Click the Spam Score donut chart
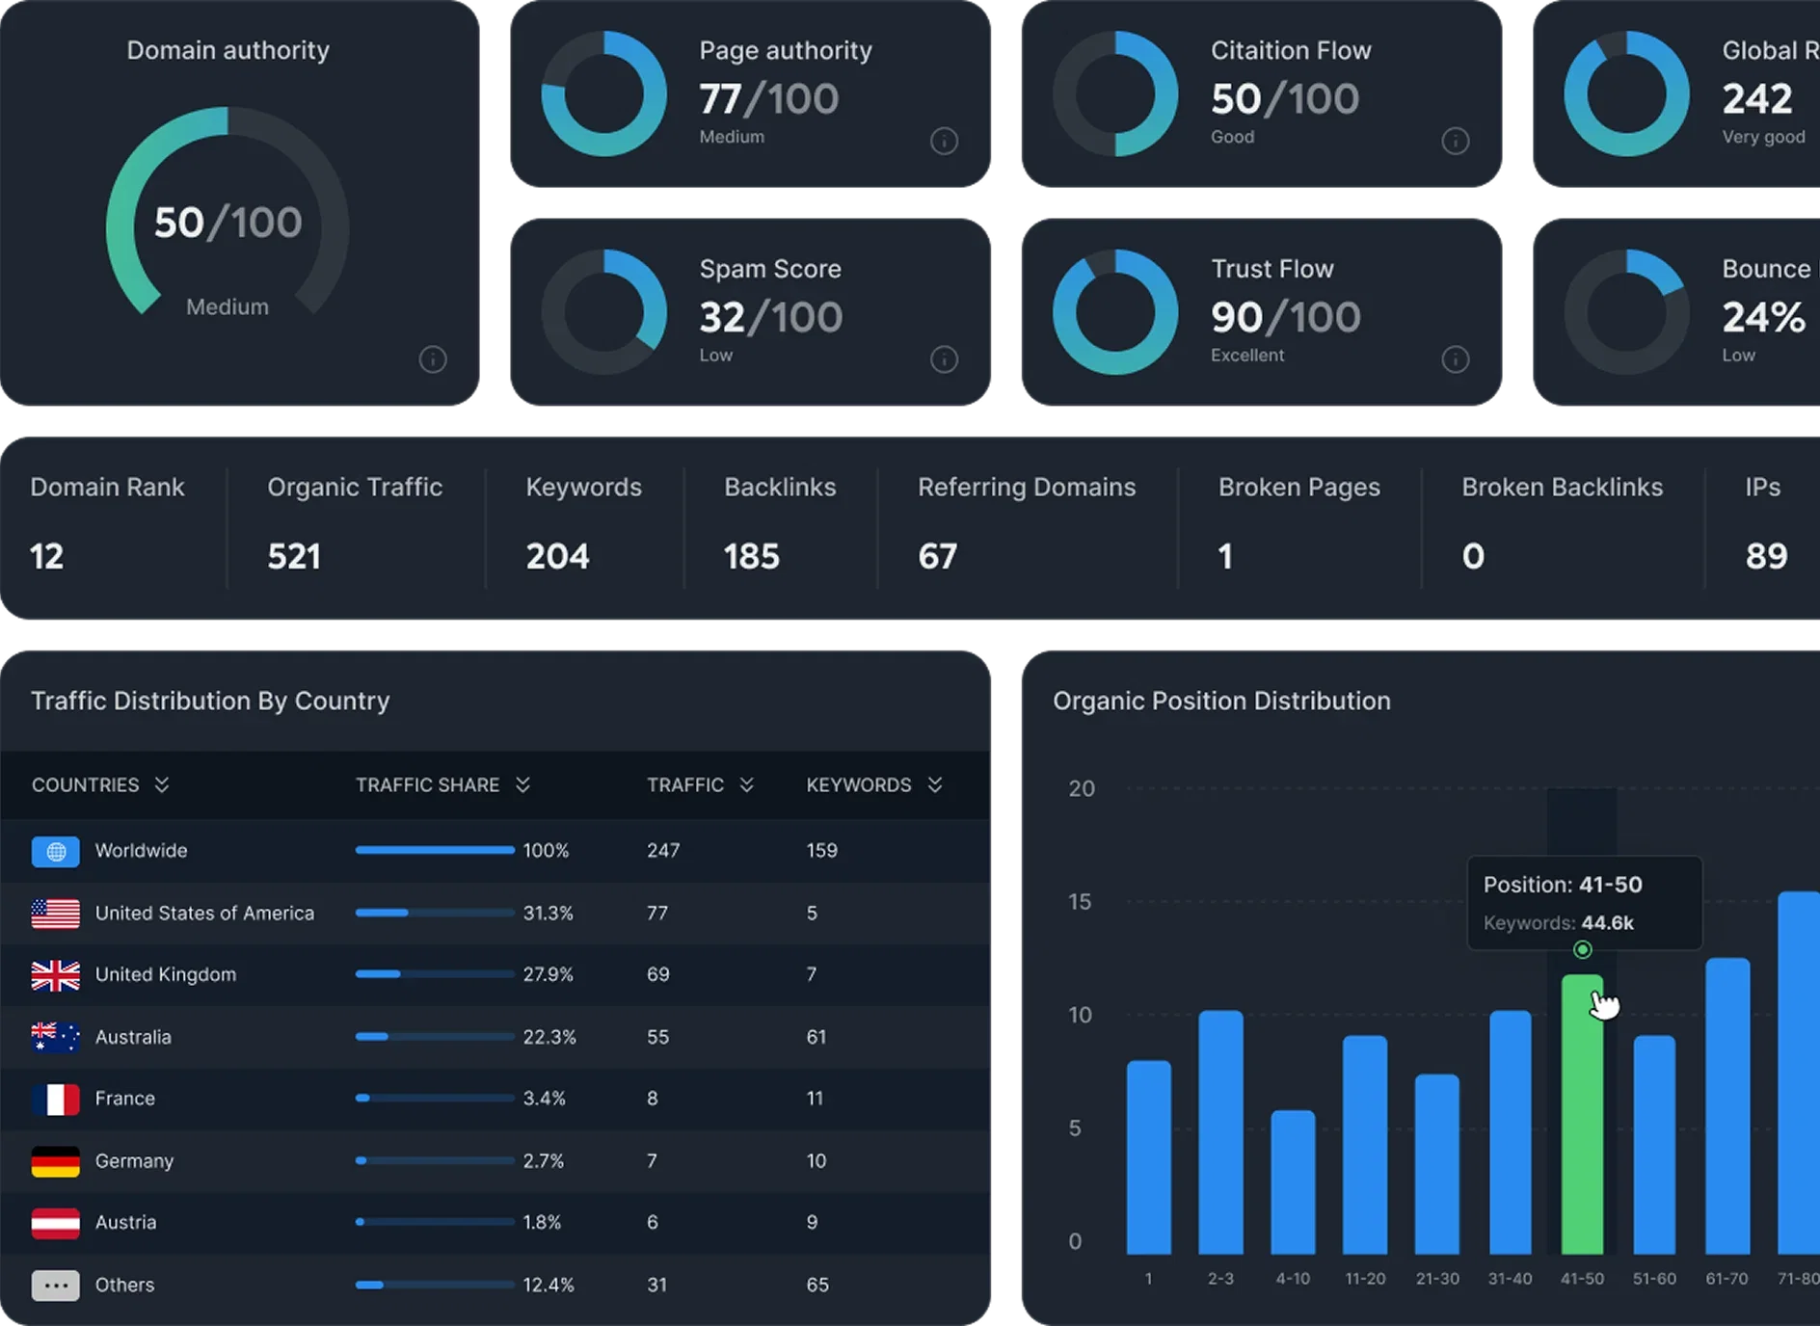The image size is (1820, 1326). pos(604,312)
